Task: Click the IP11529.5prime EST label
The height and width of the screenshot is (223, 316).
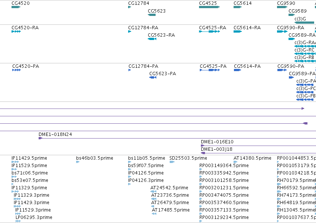Action: tap(29, 166)
